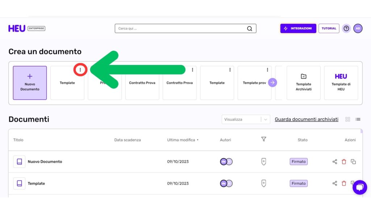Open Template di HEU
The width and height of the screenshot is (371, 209).
pyautogui.click(x=341, y=83)
